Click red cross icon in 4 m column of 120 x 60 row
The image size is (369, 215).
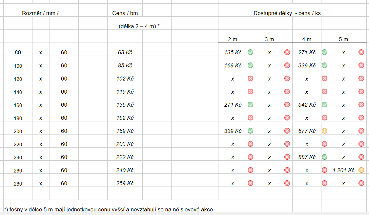[x=324, y=79]
